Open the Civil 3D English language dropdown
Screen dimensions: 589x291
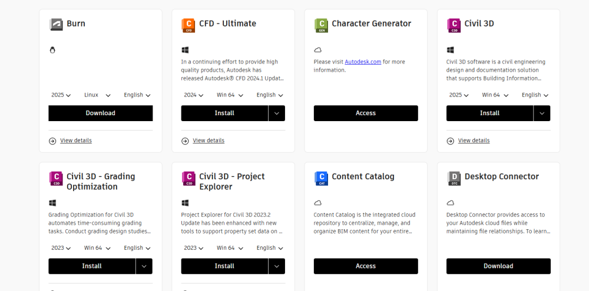tap(535, 95)
